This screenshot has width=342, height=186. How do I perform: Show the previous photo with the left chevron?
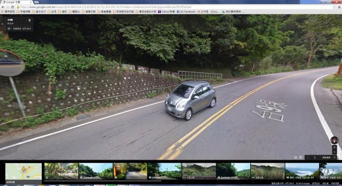[308, 157]
